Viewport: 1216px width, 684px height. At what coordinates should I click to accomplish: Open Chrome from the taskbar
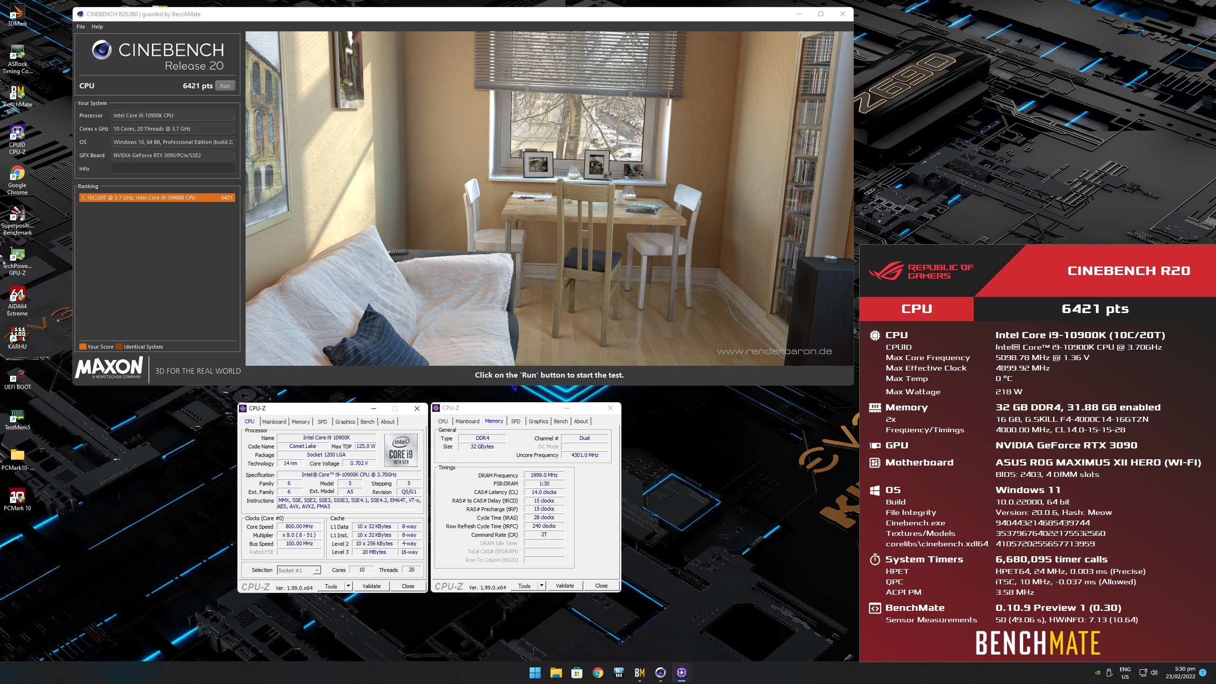(x=598, y=673)
